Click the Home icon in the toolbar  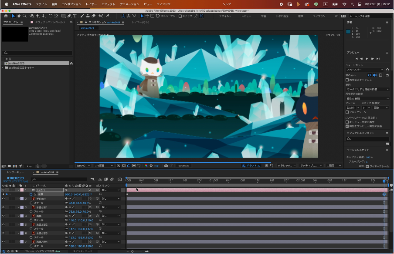tap(6, 16)
